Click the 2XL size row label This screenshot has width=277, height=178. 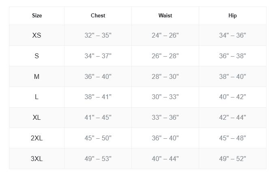pyautogui.click(x=37, y=138)
